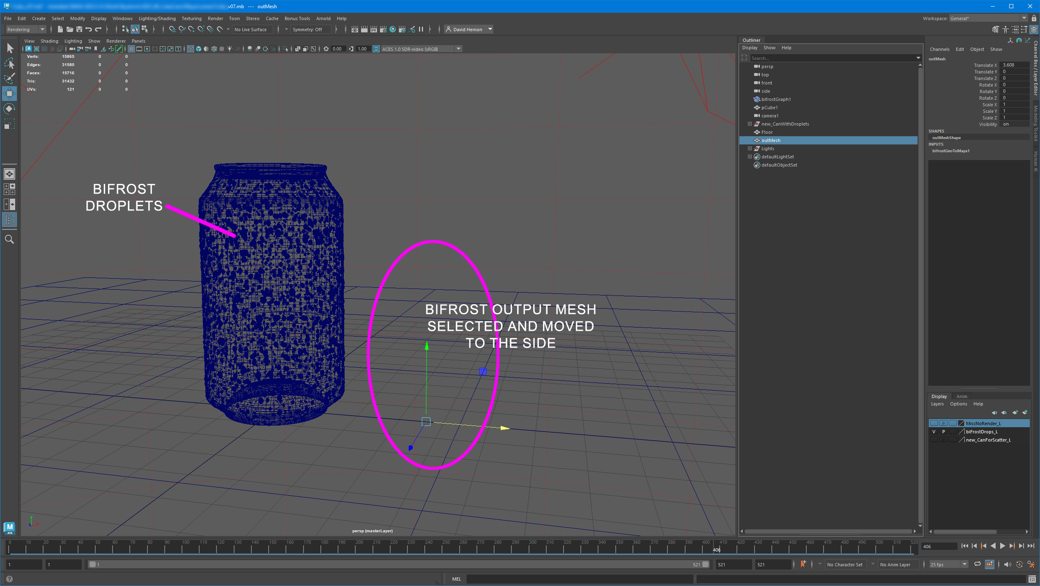The image size is (1040, 586).
Task: Click the No Character Set button
Action: pos(845,564)
